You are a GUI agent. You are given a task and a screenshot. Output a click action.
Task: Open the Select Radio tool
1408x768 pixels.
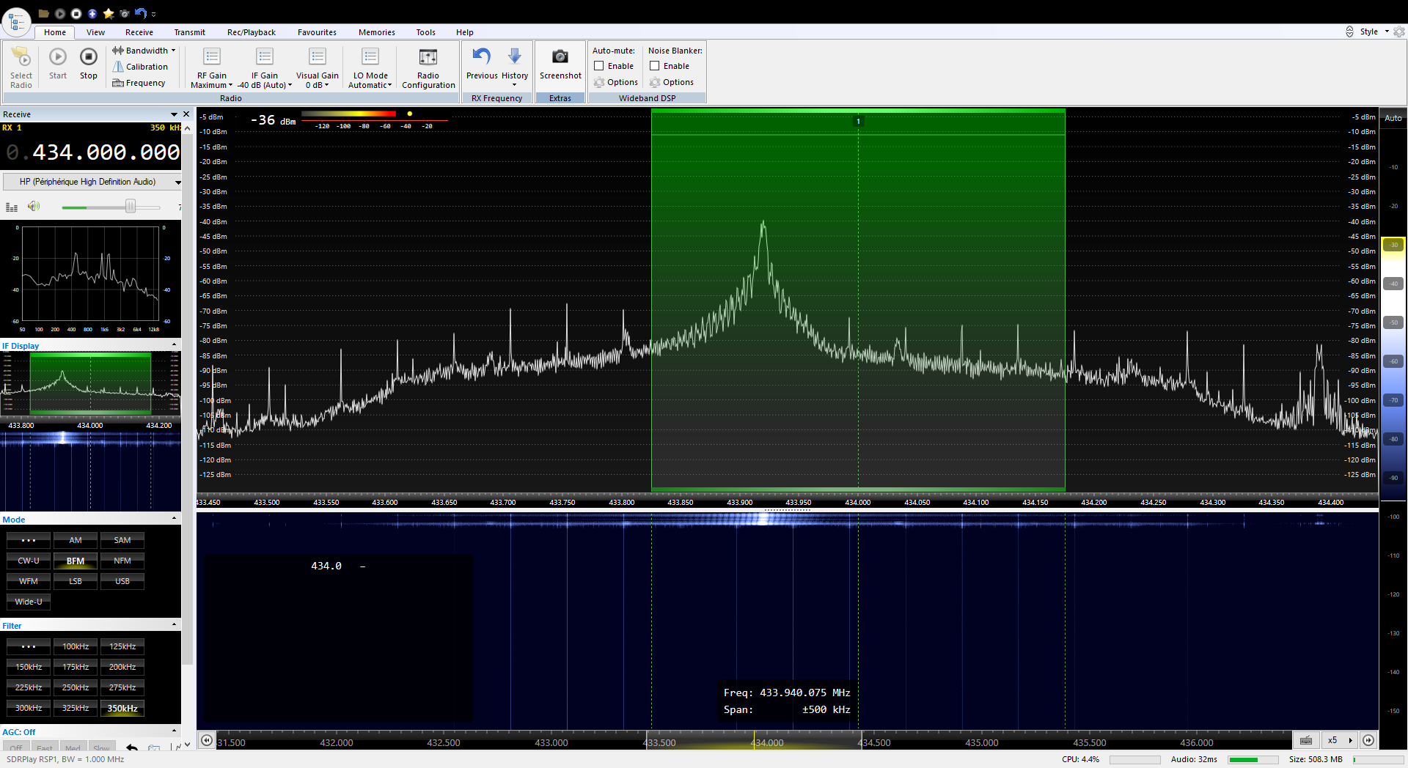tap(21, 57)
